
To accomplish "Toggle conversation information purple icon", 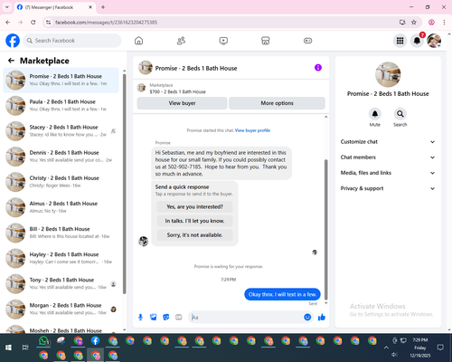I will click(x=318, y=68).
